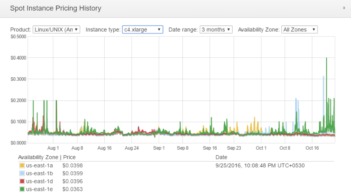Click the 9/25/2016 date timestamp text

pos(260,165)
